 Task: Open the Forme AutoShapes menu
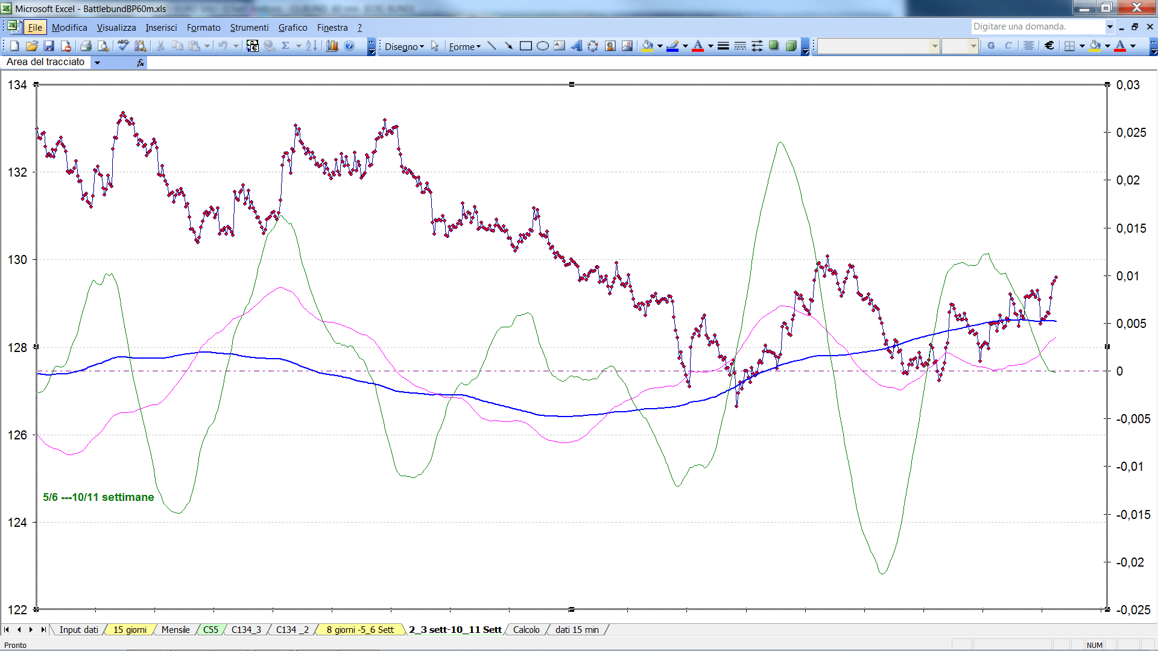(x=464, y=46)
